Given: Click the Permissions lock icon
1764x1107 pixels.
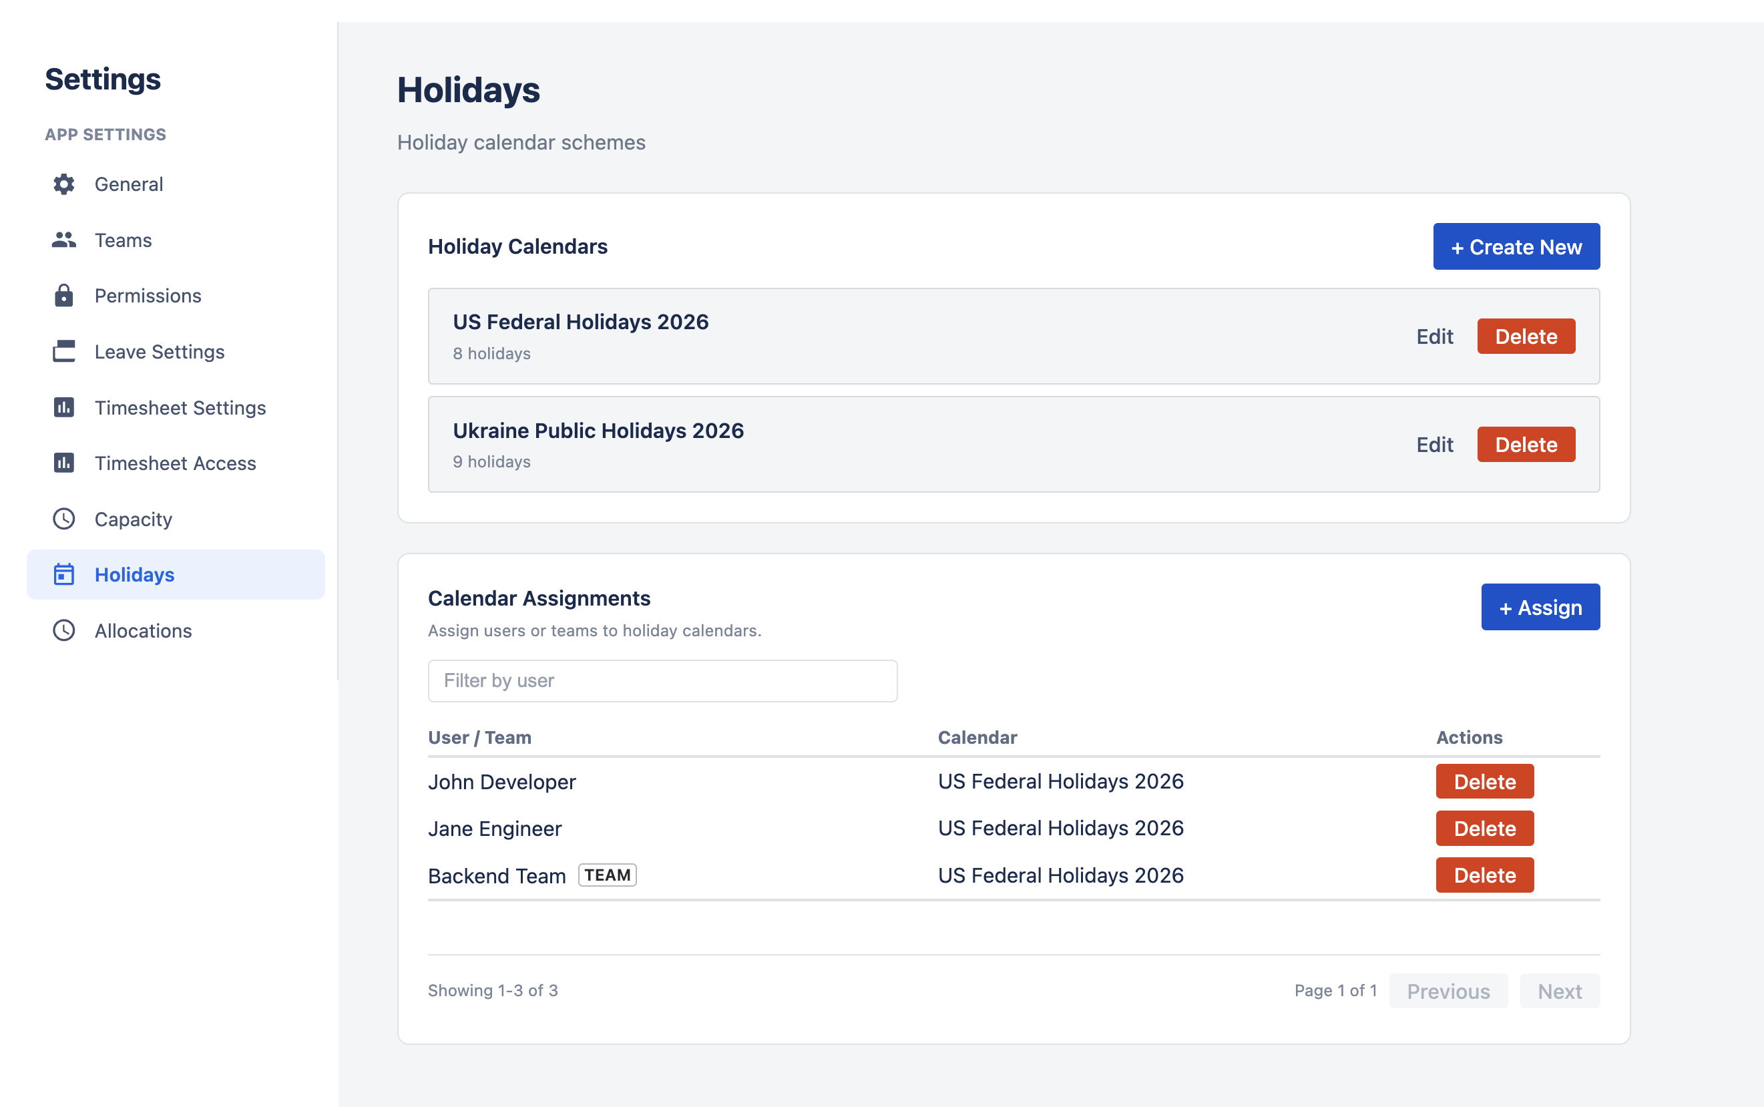Looking at the screenshot, I should point(64,296).
